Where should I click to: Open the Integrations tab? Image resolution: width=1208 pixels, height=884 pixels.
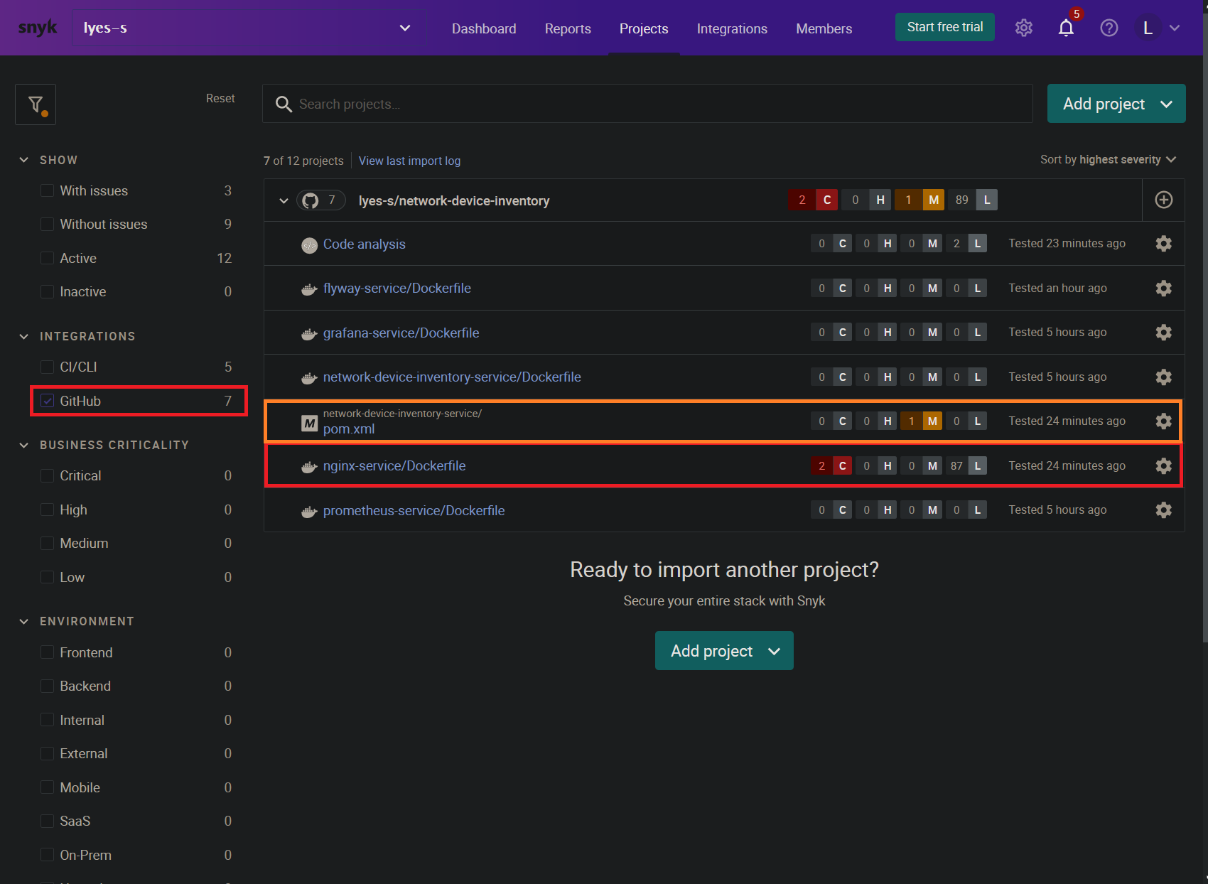point(732,28)
